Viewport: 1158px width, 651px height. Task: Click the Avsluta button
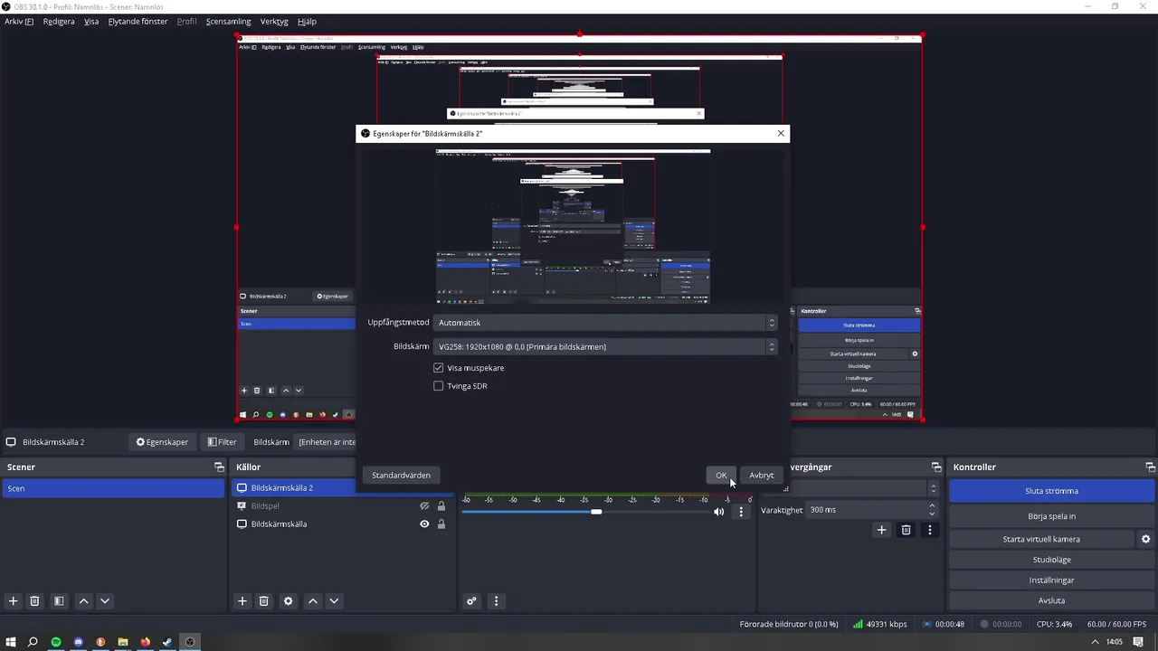(1051, 601)
